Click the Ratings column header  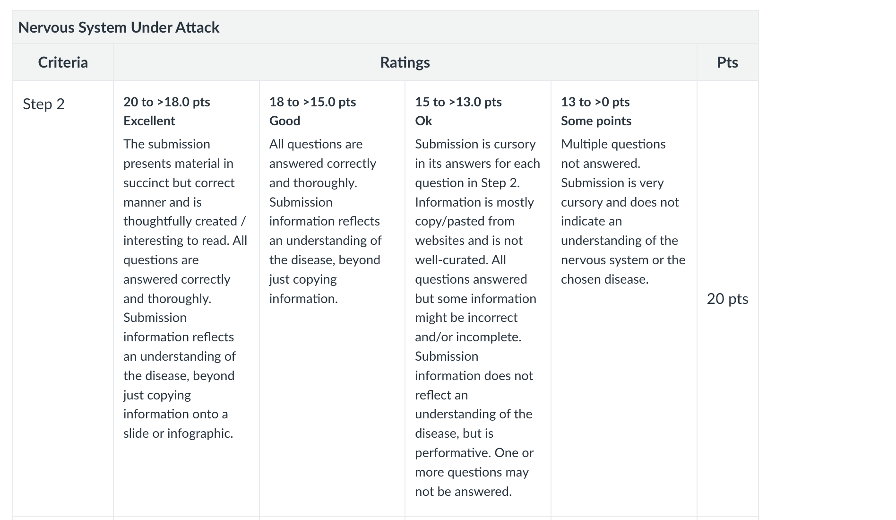tap(405, 62)
